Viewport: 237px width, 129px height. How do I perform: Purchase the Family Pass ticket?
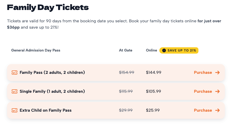coord(203,73)
